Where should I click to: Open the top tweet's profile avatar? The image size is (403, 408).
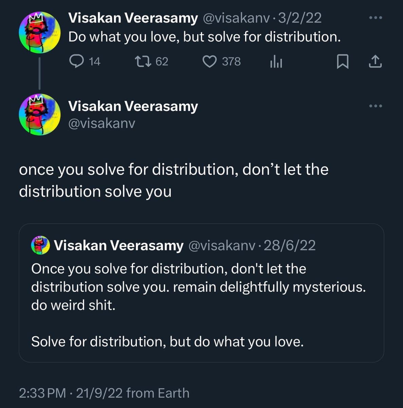[x=40, y=33]
